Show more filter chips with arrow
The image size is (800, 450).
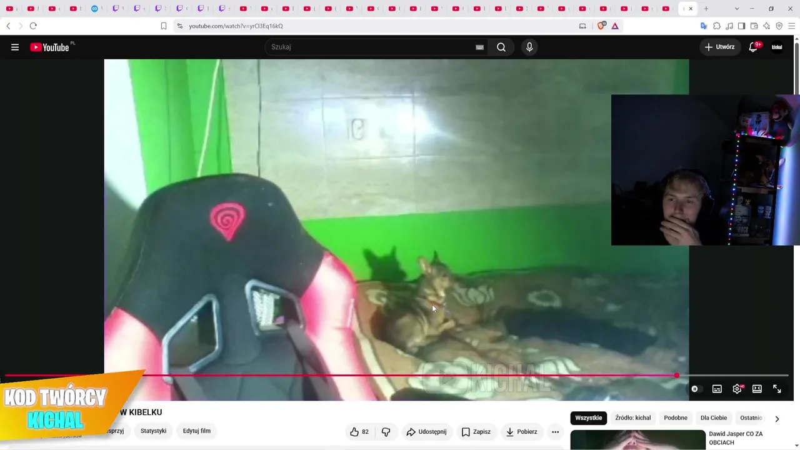(777, 419)
